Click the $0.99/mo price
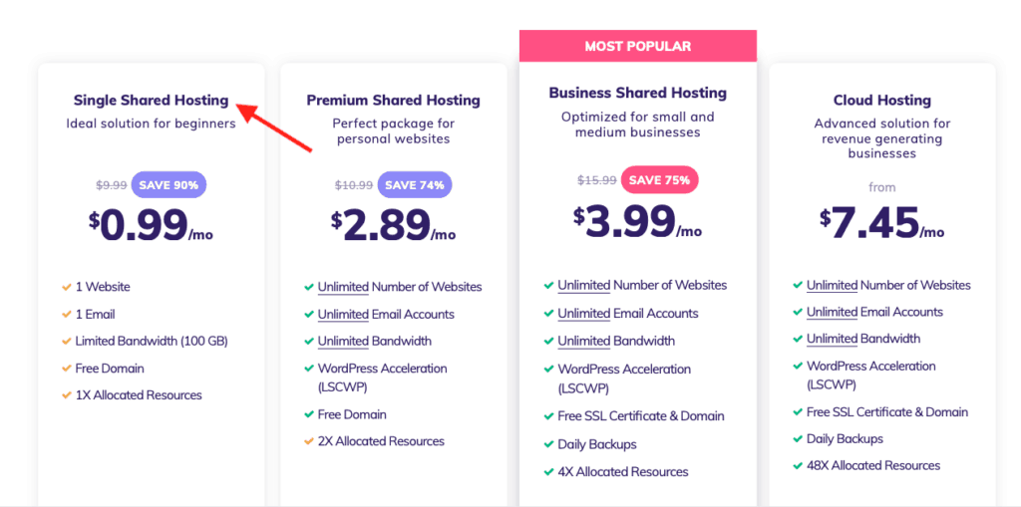Image resolution: width=1021 pixels, height=507 pixels. 152,225
